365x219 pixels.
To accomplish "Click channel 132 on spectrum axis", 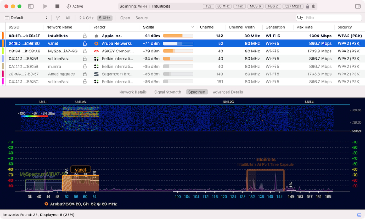I will [252, 197].
